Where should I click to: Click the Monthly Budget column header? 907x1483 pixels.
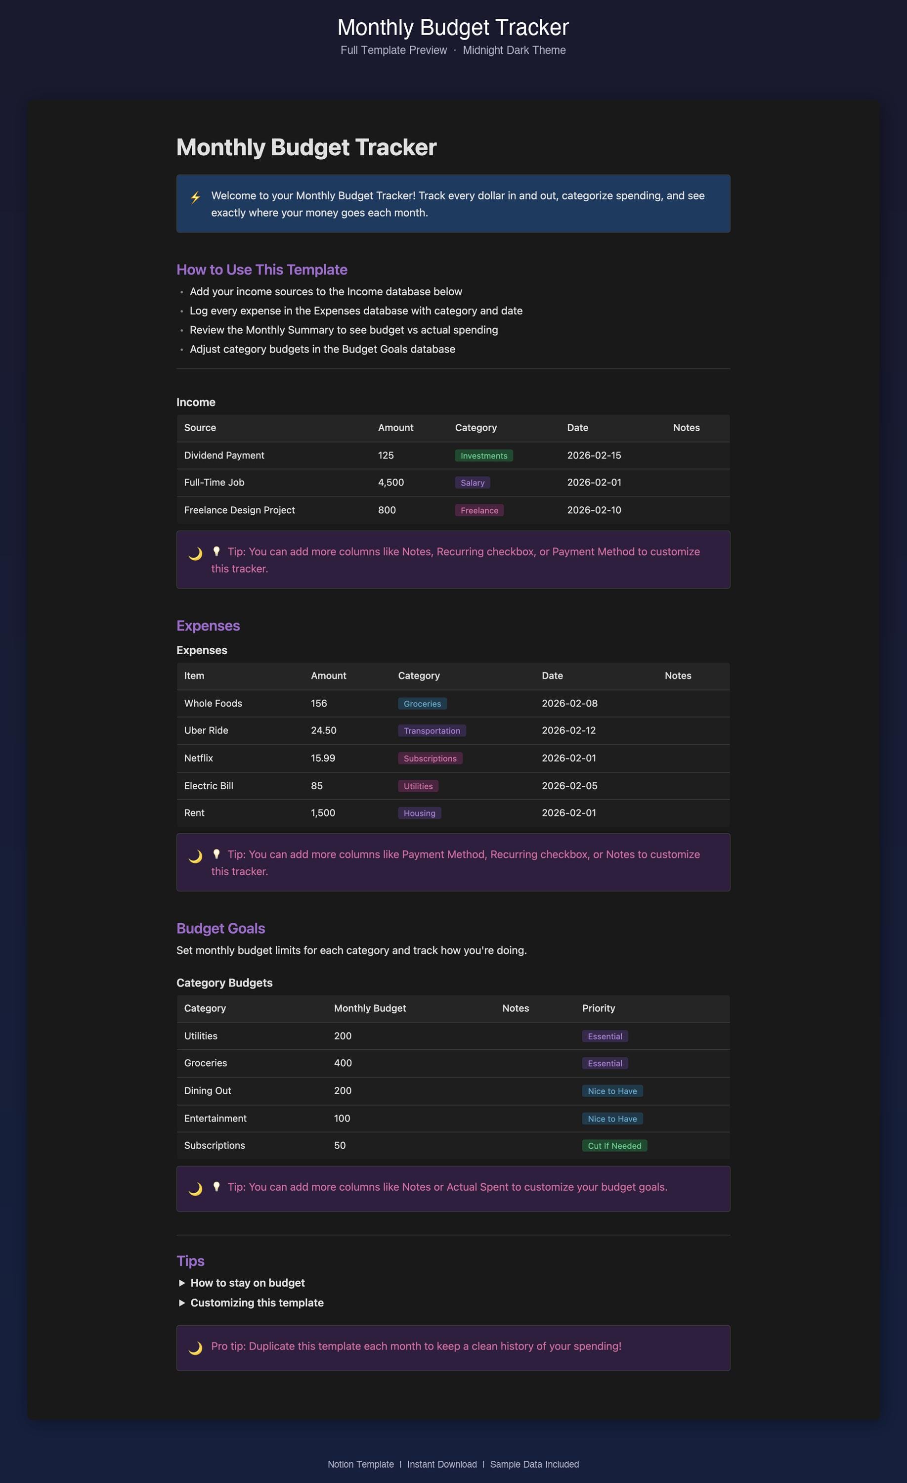point(370,1008)
